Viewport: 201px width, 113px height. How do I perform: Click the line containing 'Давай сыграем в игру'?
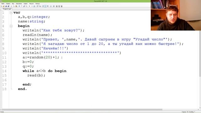pyautogui.click(x=97, y=39)
